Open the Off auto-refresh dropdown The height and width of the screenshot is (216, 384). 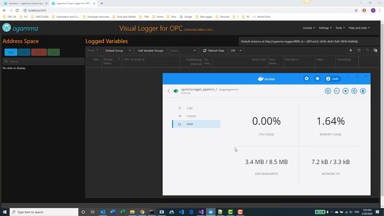click(236, 50)
